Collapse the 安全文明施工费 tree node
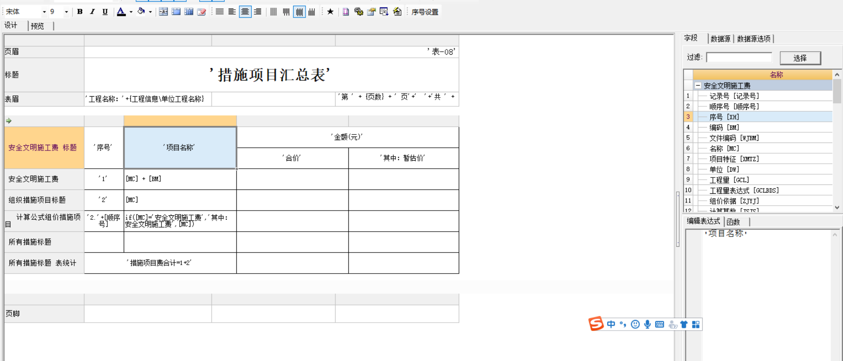 click(x=698, y=86)
